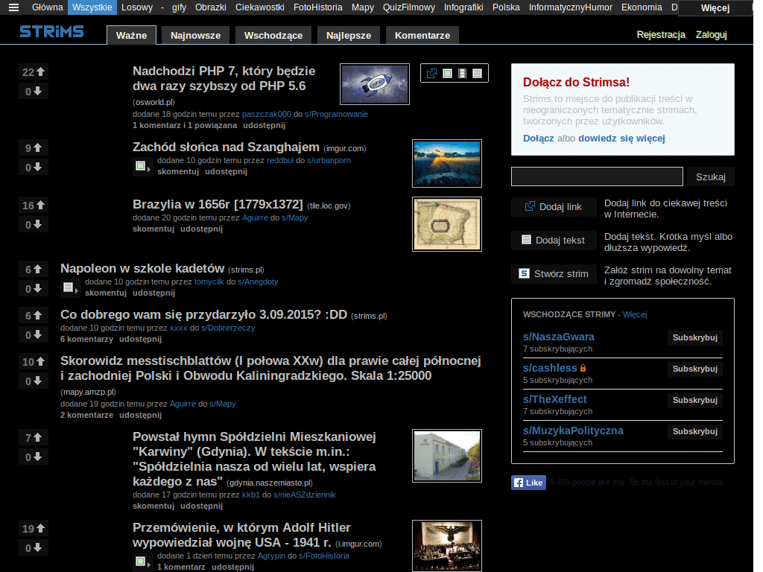Click the Zaloguj link
Viewport: 763px width, 572px height.
711,35
